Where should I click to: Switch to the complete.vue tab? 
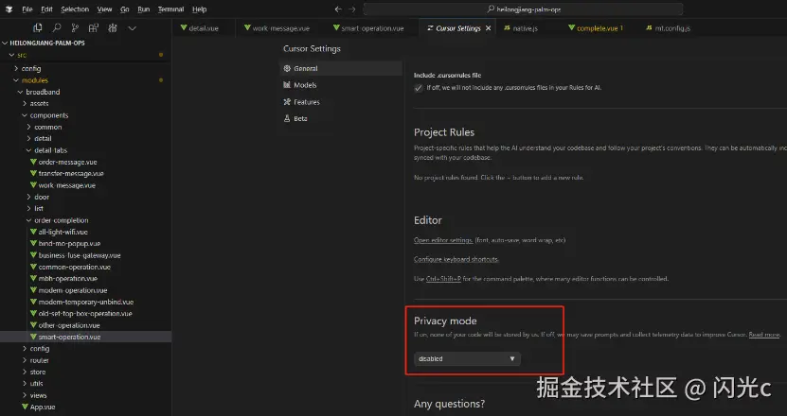596,28
